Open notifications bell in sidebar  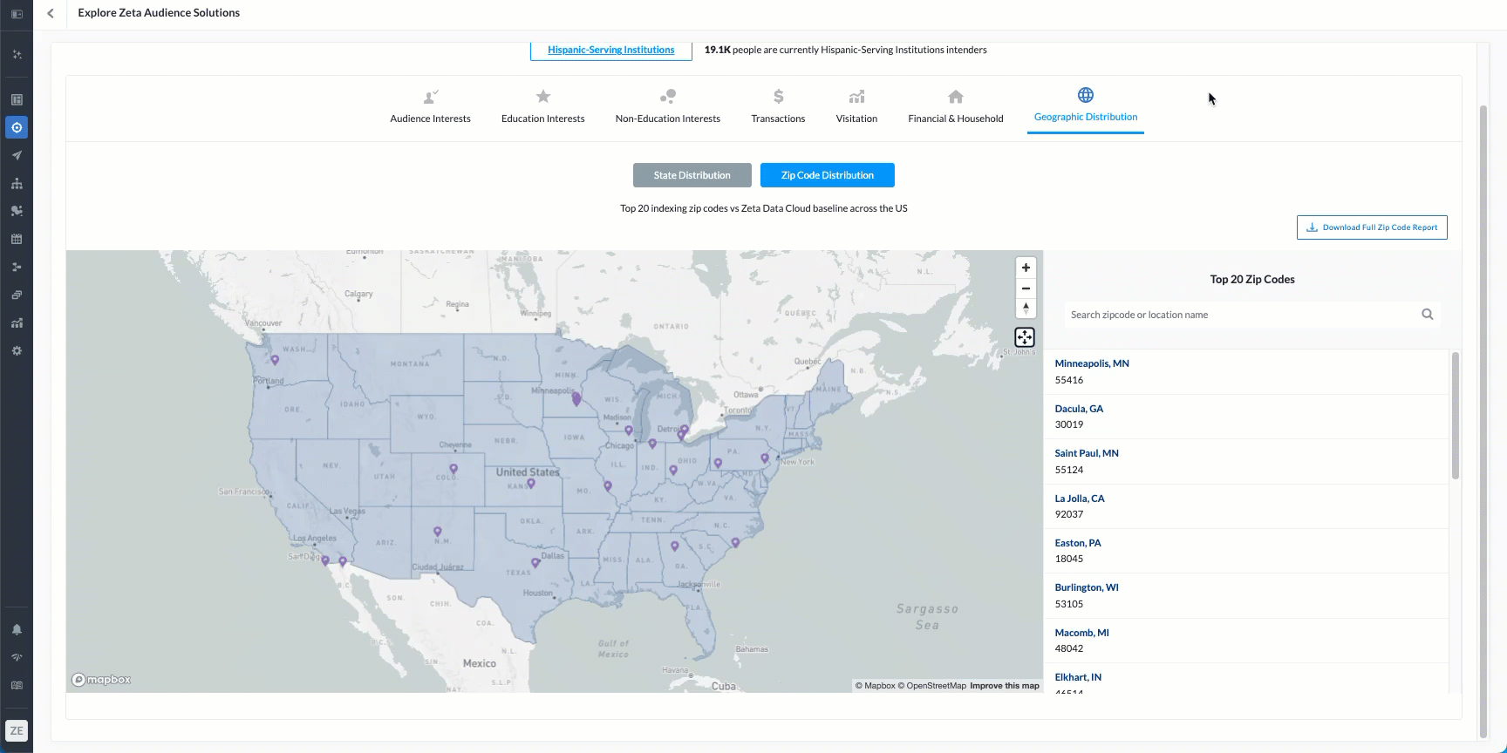(17, 629)
